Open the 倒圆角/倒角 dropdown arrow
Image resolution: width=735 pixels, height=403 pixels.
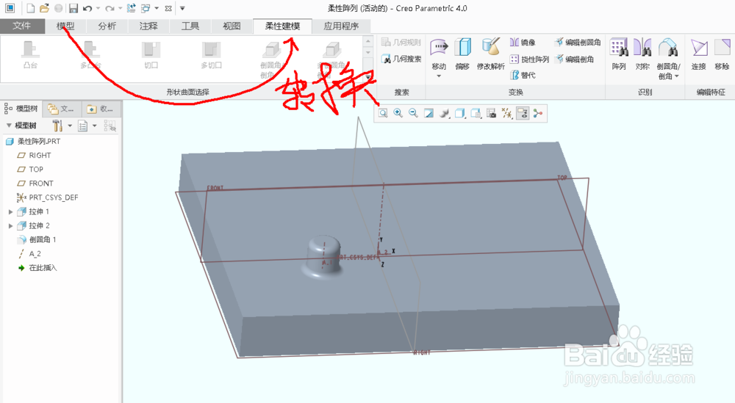coord(676,76)
